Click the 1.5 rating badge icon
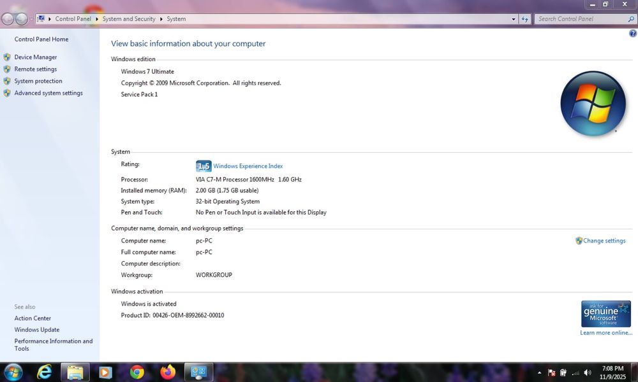The height and width of the screenshot is (382, 638). (204, 166)
